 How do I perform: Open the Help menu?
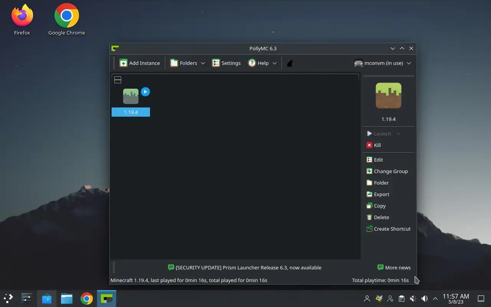tap(262, 63)
